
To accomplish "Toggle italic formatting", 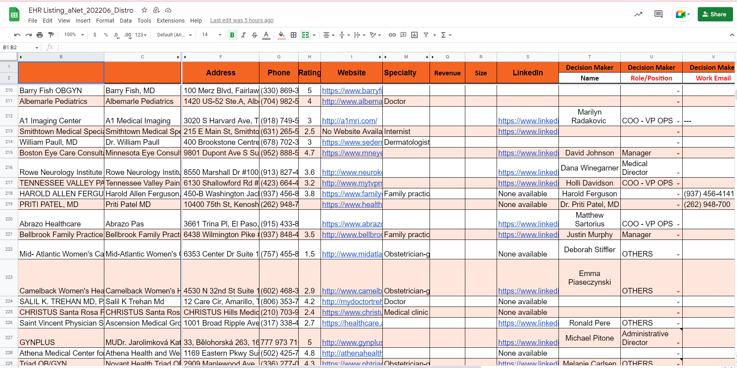I will 244,35.
